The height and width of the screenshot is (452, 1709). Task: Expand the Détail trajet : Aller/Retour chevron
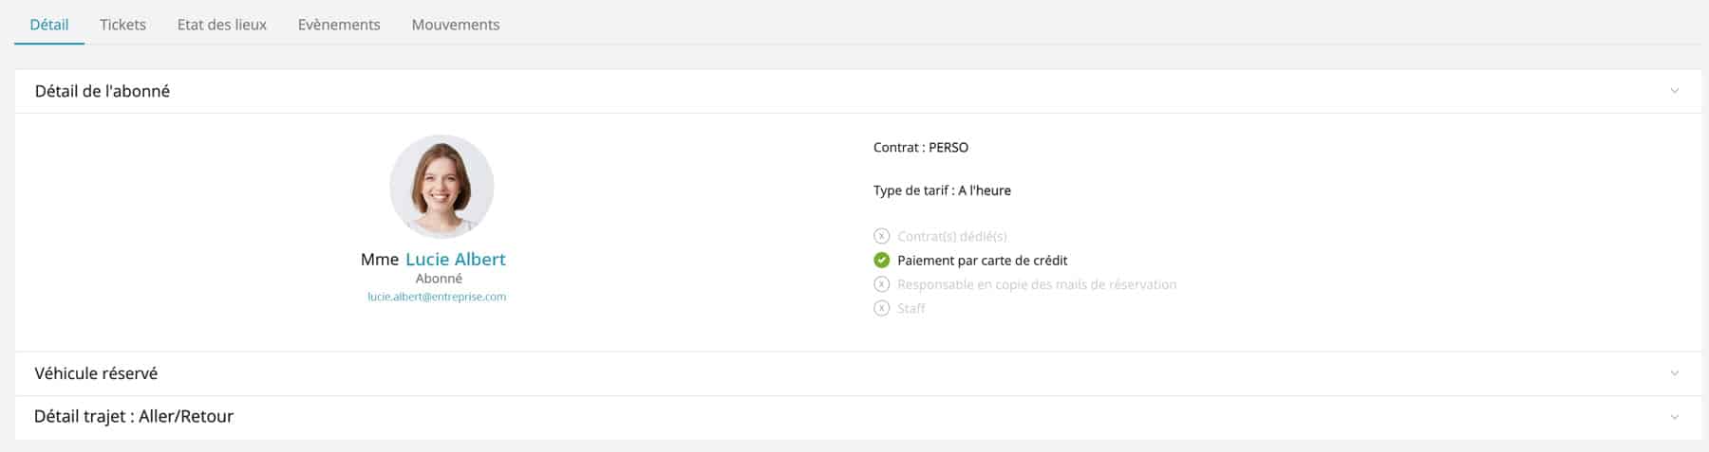tap(1674, 417)
